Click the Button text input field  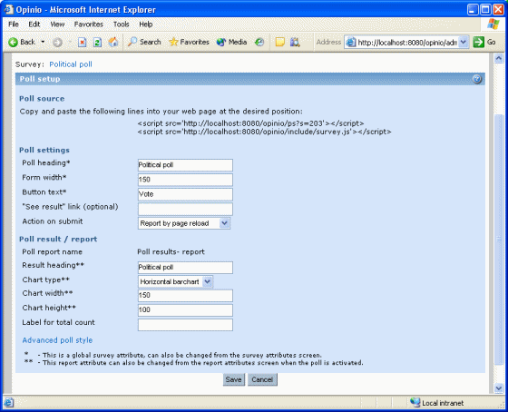point(185,194)
